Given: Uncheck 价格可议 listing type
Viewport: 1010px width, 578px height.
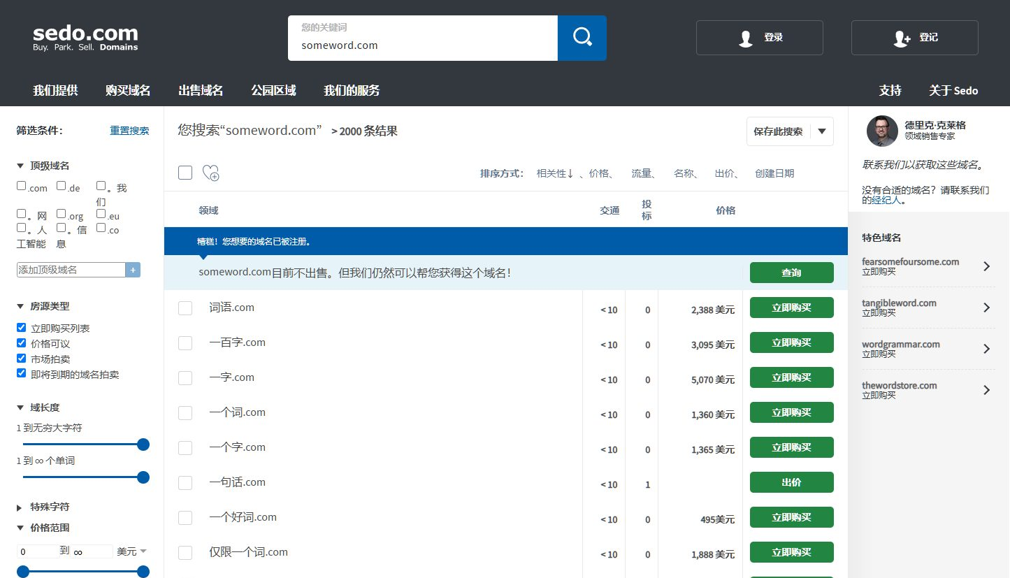Looking at the screenshot, I should click(x=22, y=343).
